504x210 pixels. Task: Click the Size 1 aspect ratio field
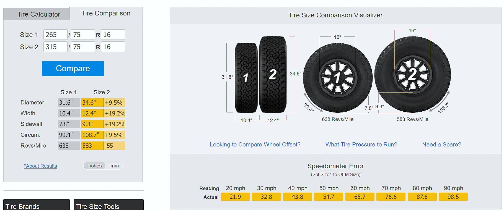pos(83,35)
